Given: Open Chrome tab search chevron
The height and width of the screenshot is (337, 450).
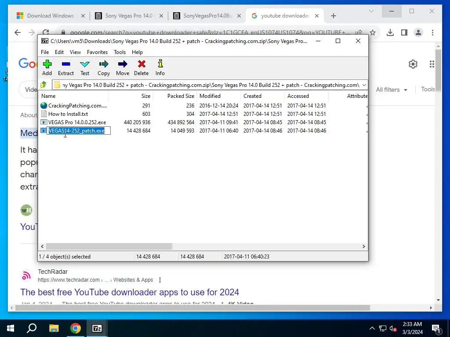Looking at the screenshot, I should [x=371, y=11].
